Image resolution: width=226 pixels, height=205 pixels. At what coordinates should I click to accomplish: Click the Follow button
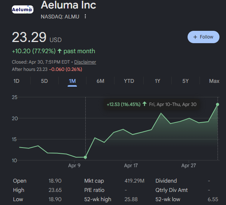pos(203,37)
